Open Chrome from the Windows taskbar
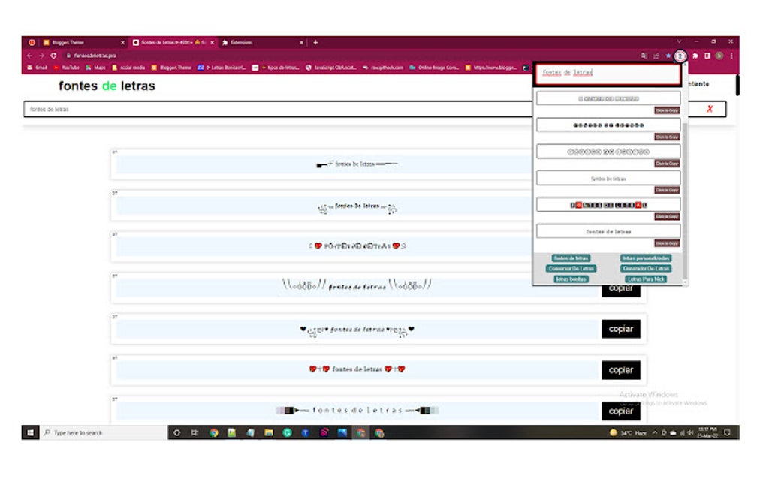 coord(213,432)
